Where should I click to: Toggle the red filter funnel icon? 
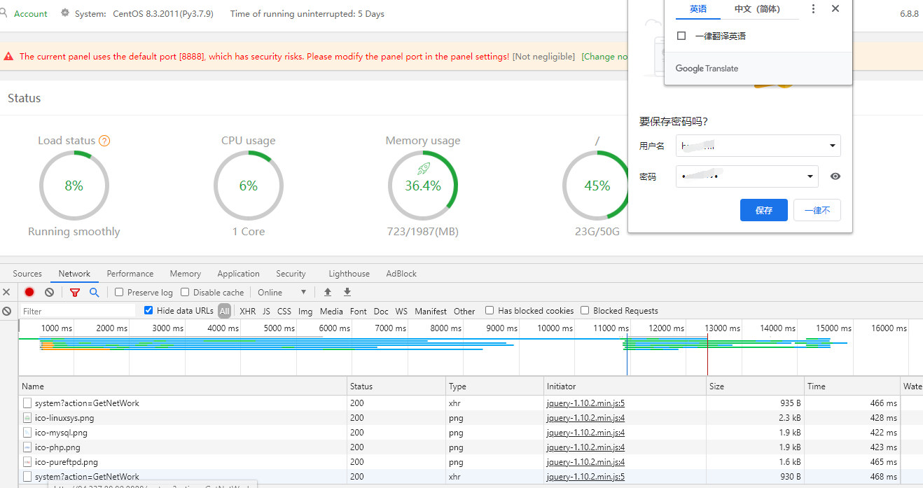[x=75, y=292]
